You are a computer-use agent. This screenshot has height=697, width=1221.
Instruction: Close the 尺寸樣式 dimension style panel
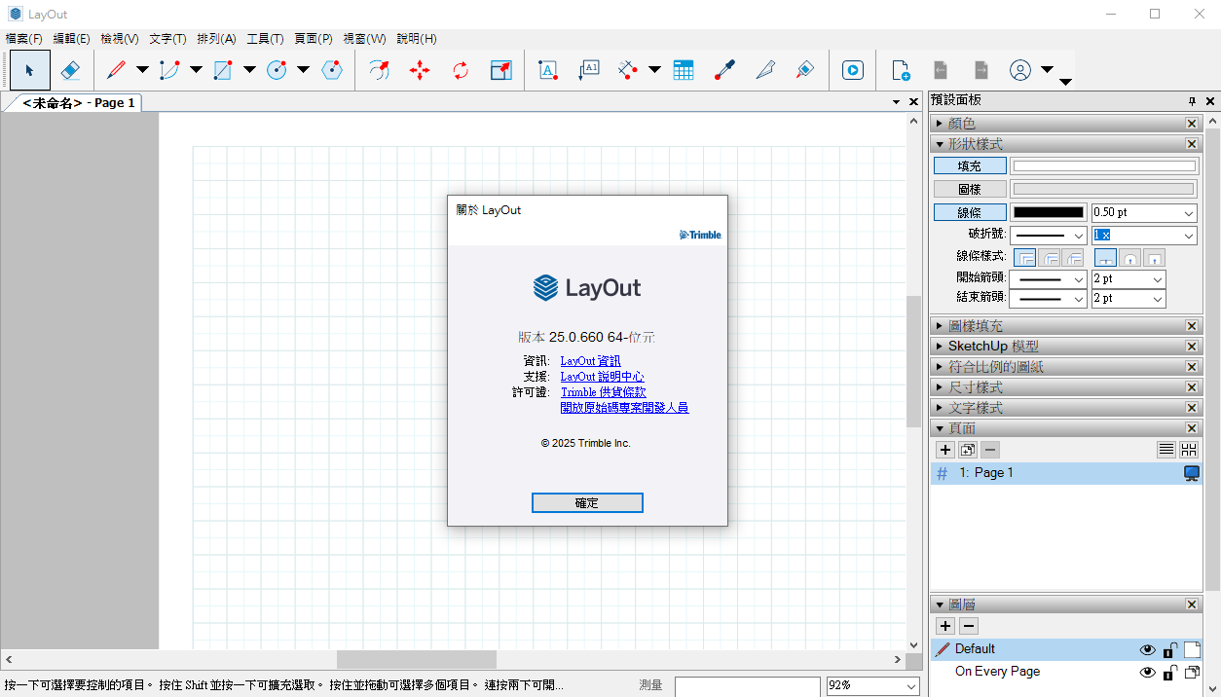(1192, 387)
